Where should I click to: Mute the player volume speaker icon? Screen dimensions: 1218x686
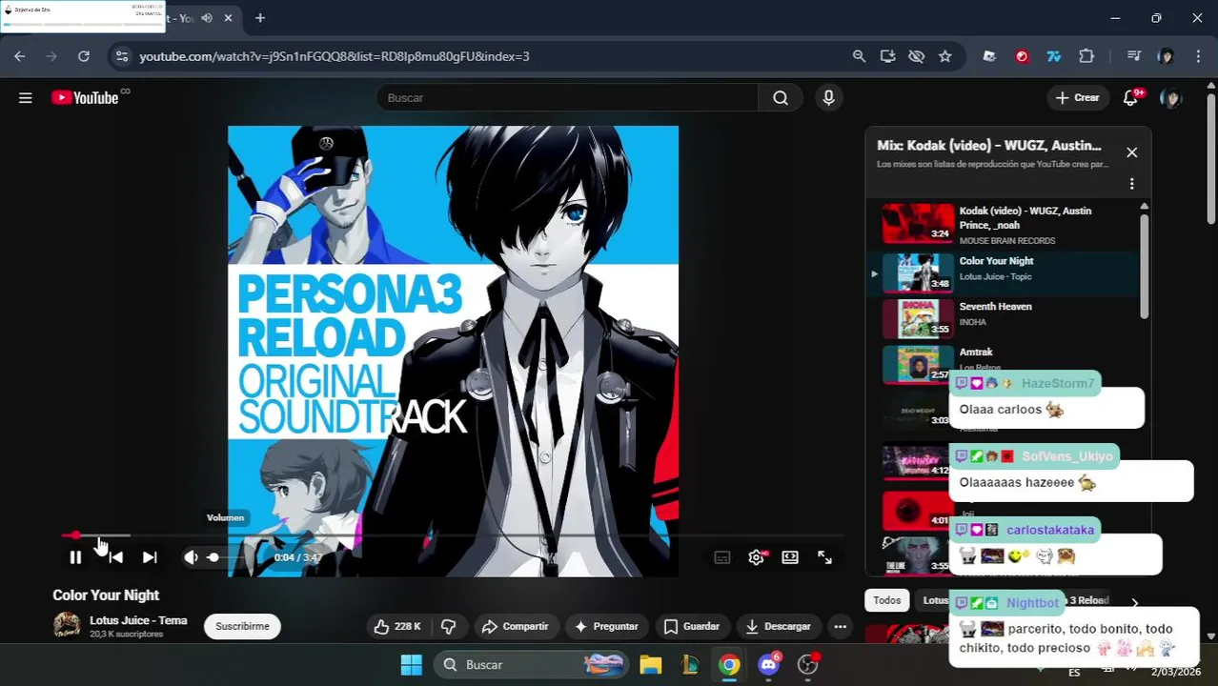[191, 557]
